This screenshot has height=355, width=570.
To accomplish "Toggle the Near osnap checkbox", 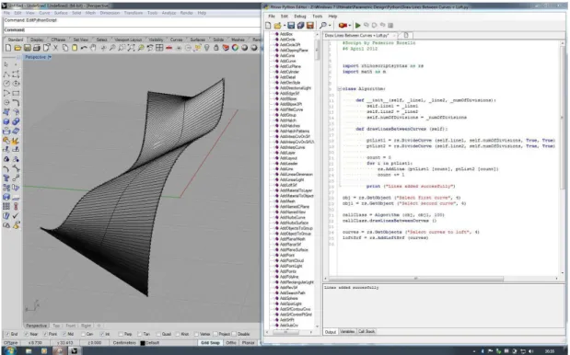I will pos(26,334).
